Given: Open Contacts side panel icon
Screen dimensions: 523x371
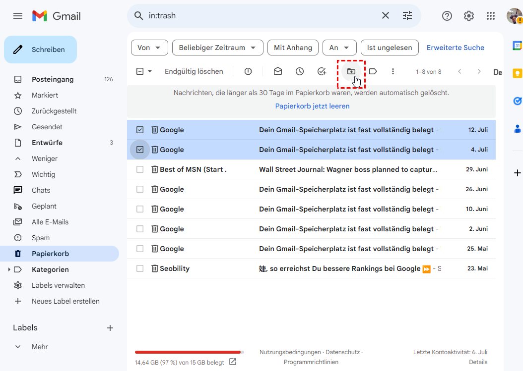Looking at the screenshot, I should tap(518, 128).
